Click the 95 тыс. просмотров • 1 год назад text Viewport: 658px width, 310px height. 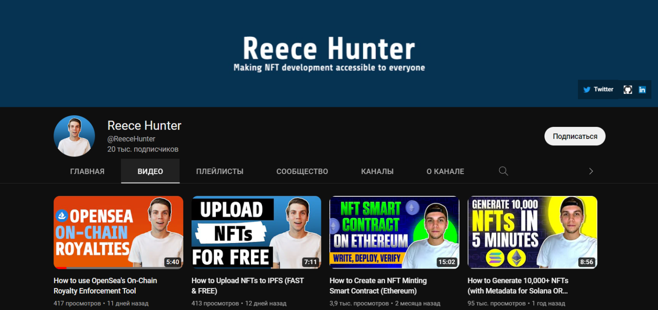pyautogui.click(x=516, y=304)
